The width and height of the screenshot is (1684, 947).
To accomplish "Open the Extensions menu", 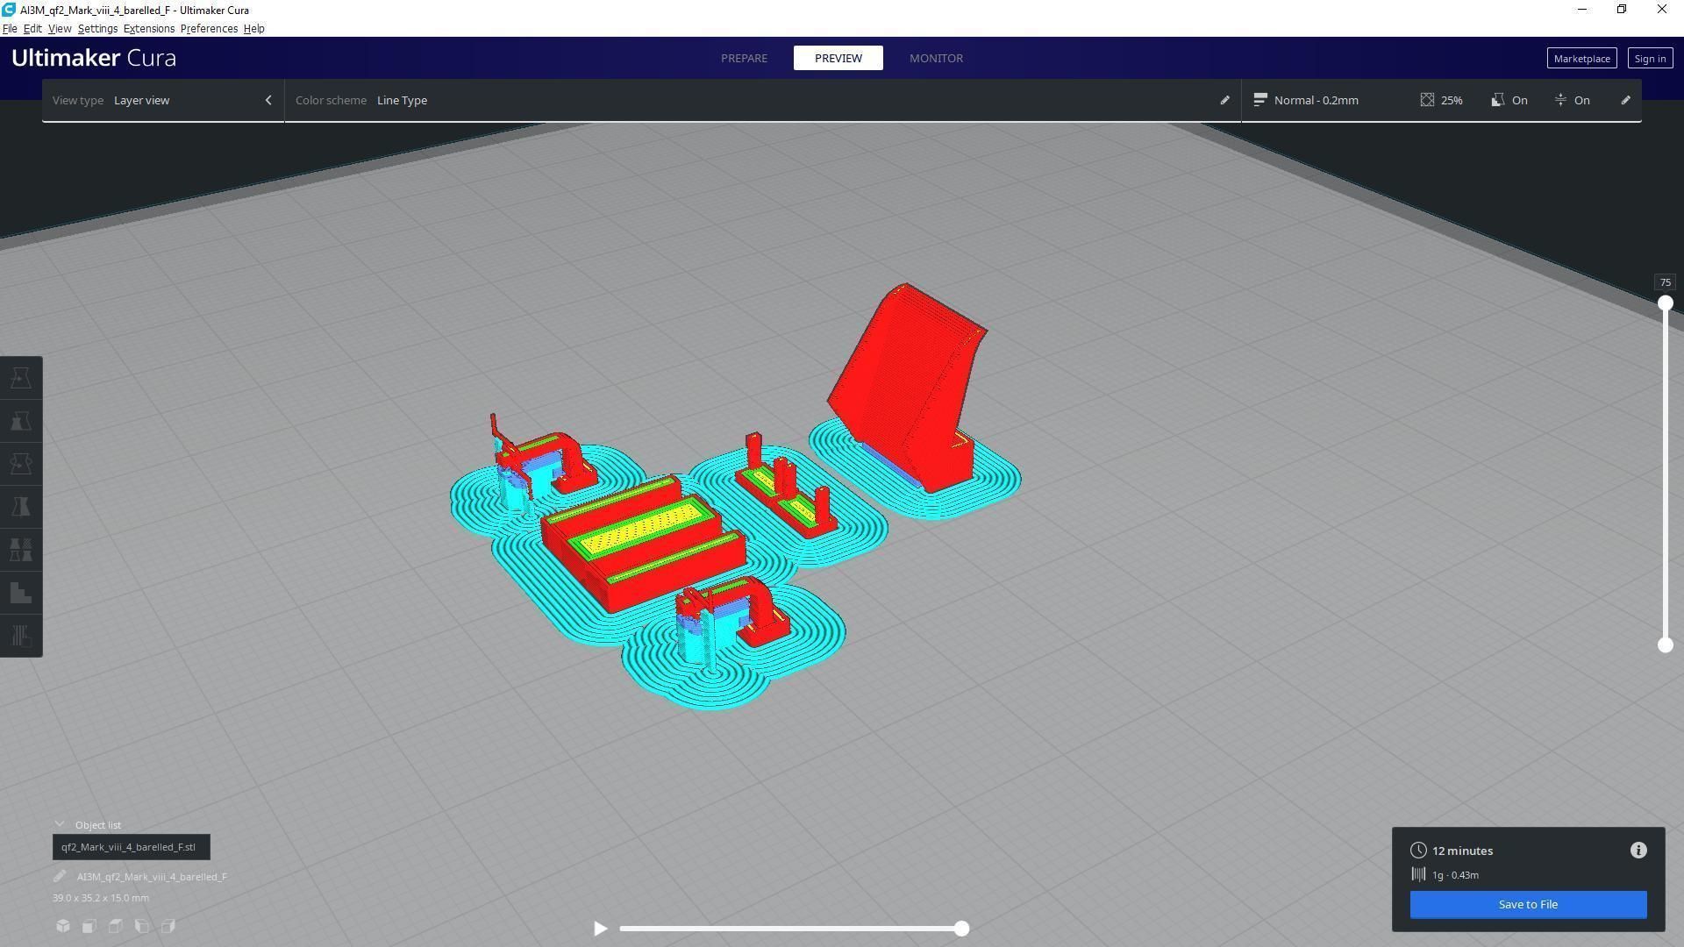I will coord(148,28).
